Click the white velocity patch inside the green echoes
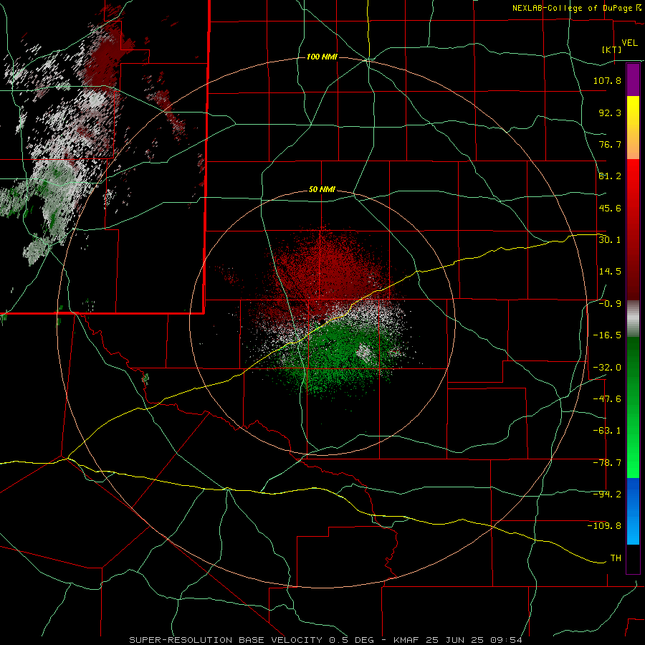This screenshot has width=645, height=645. (x=364, y=353)
